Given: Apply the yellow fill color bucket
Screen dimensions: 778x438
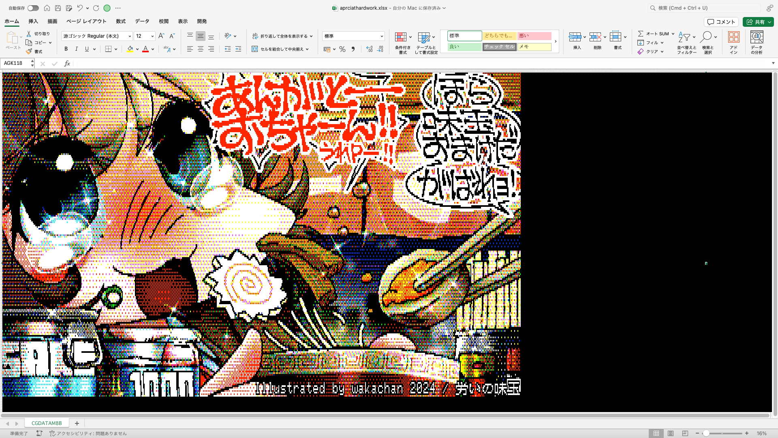Looking at the screenshot, I should click(x=130, y=49).
